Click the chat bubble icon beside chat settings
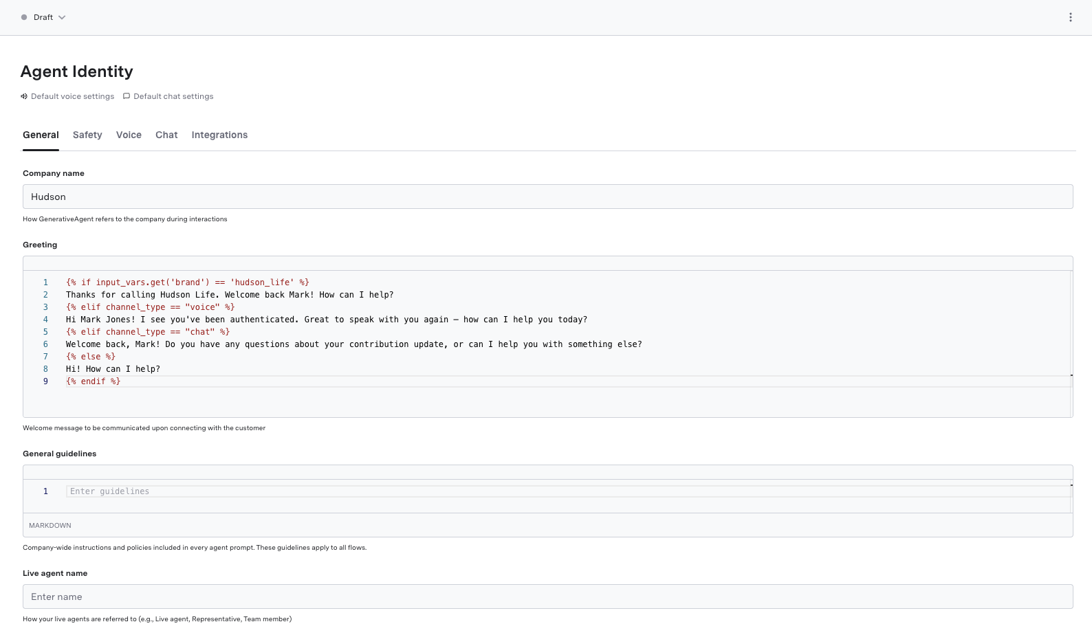This screenshot has width=1092, height=635. click(x=127, y=96)
